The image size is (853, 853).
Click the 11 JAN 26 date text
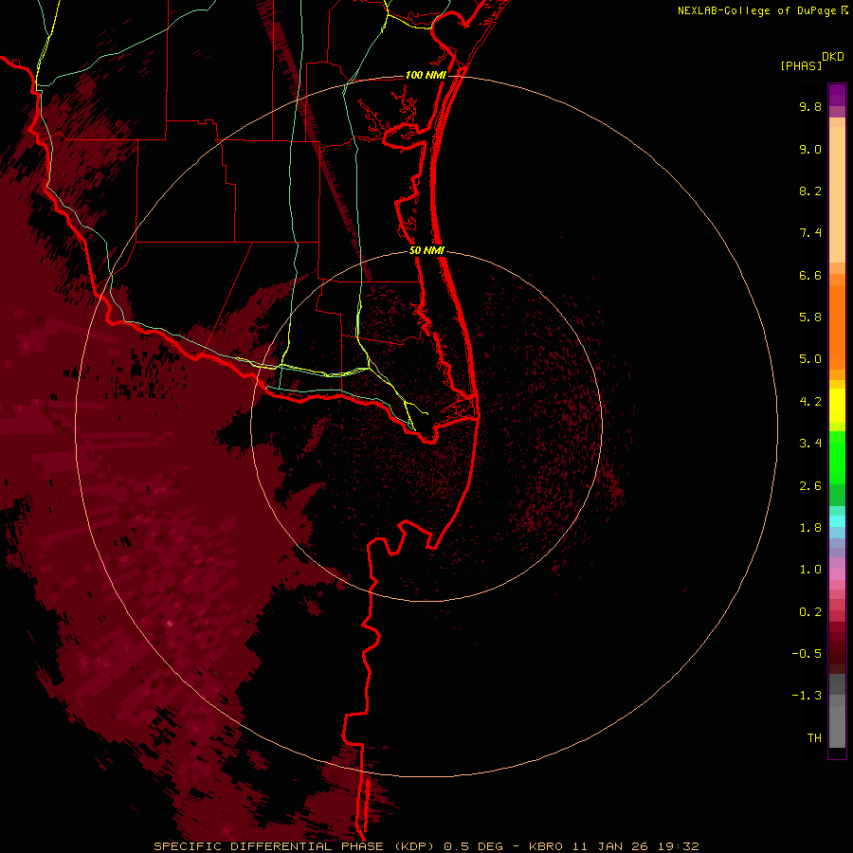(x=608, y=846)
